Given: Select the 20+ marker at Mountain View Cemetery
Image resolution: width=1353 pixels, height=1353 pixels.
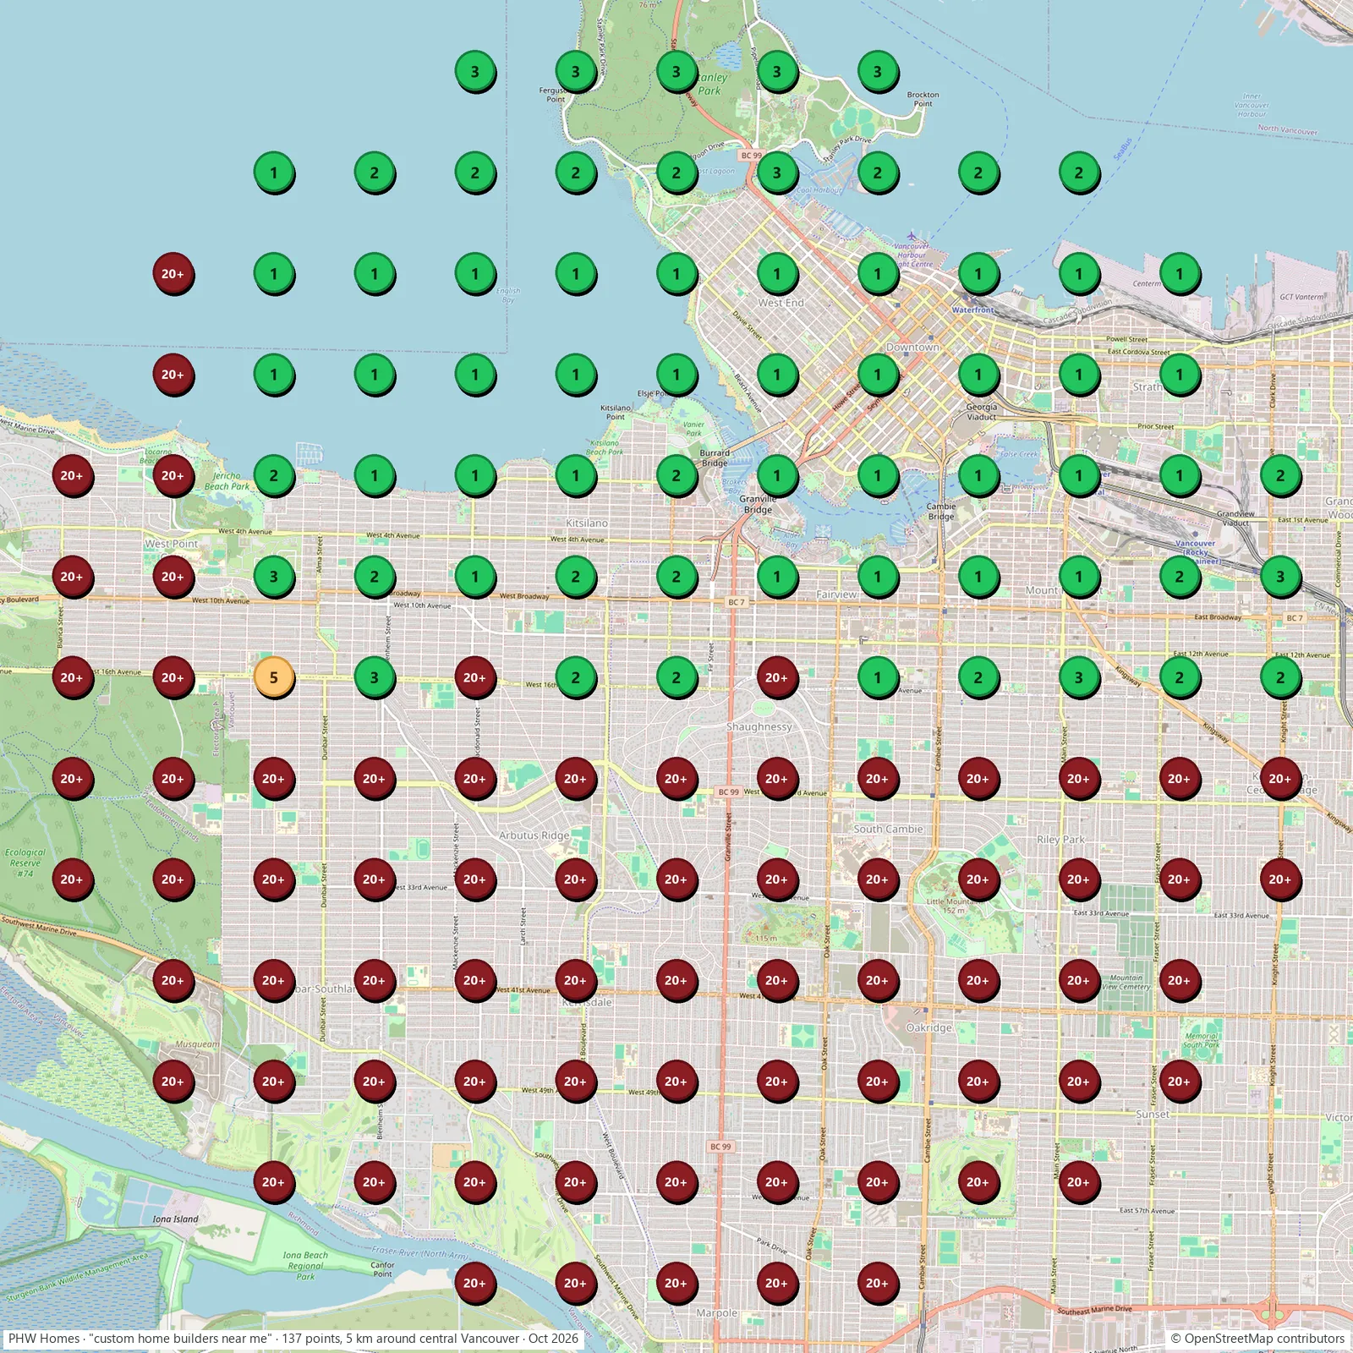Looking at the screenshot, I should click(1079, 980).
